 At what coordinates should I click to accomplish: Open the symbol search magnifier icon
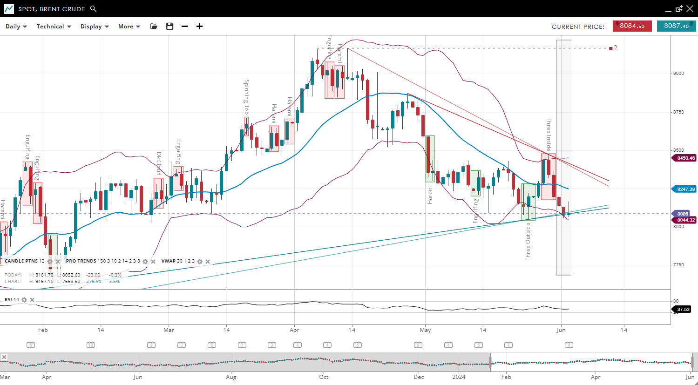pos(93,9)
